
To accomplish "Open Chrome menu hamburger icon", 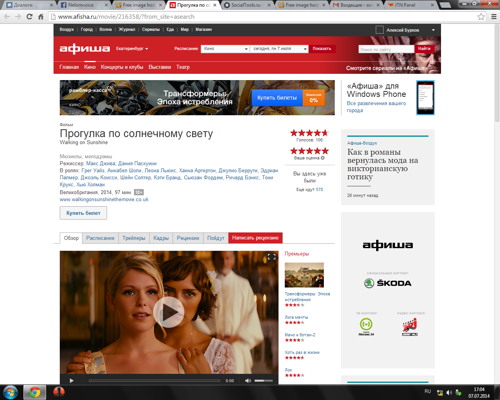I will tap(494, 17).
